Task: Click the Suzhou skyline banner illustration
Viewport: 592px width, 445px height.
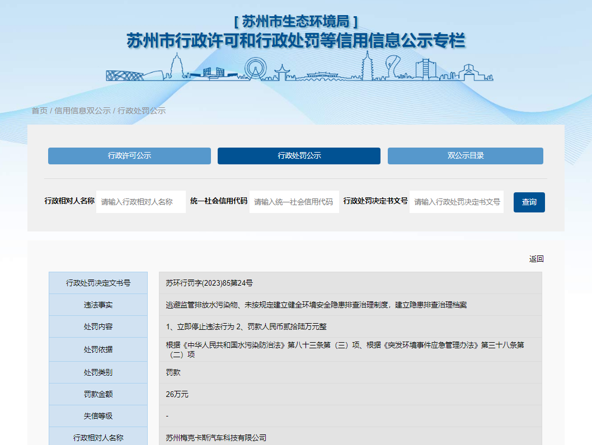Action: tap(299, 67)
